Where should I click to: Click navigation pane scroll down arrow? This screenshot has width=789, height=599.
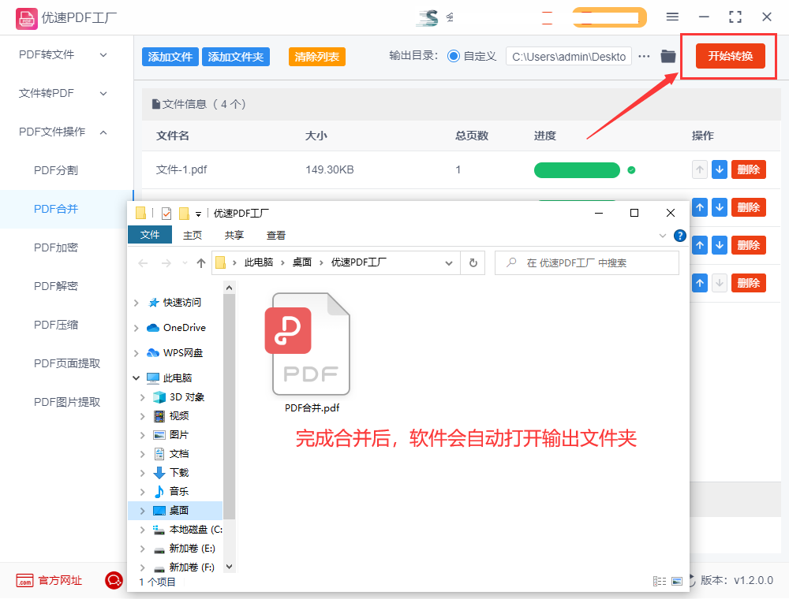[229, 567]
